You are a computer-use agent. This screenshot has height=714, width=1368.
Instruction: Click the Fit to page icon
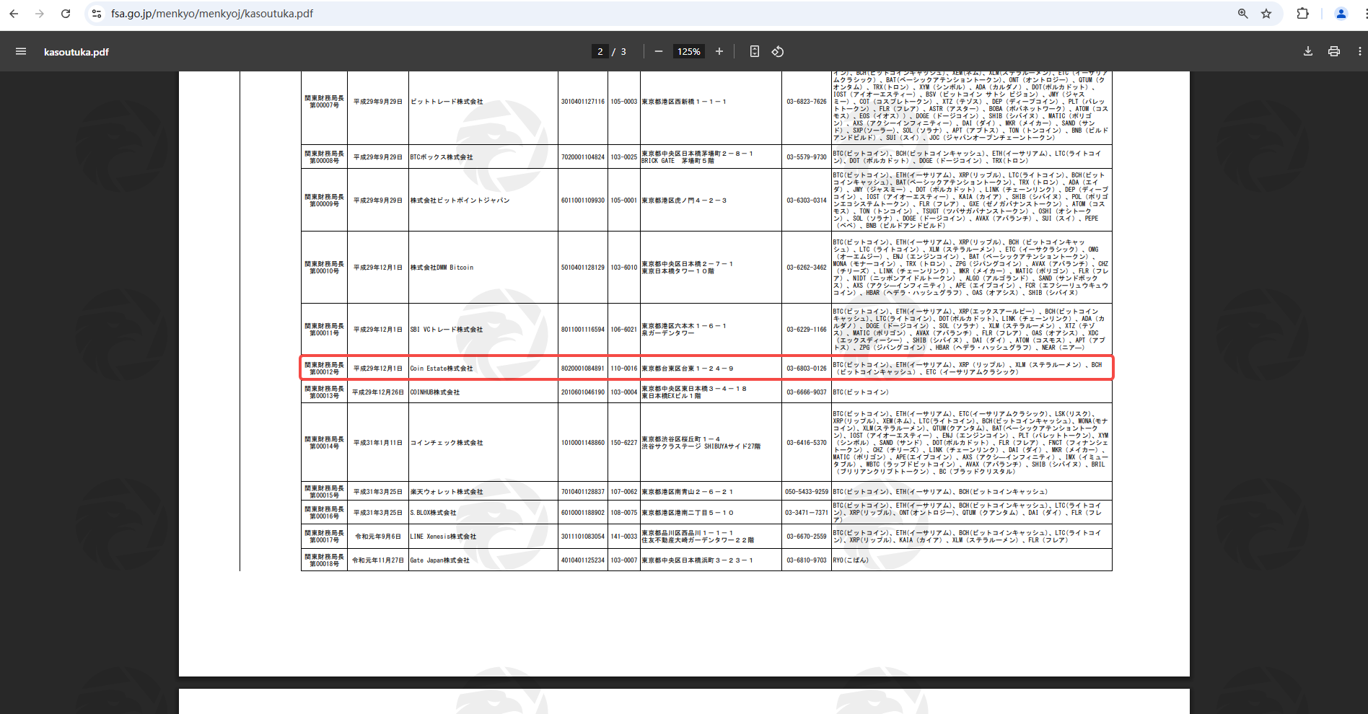click(755, 51)
